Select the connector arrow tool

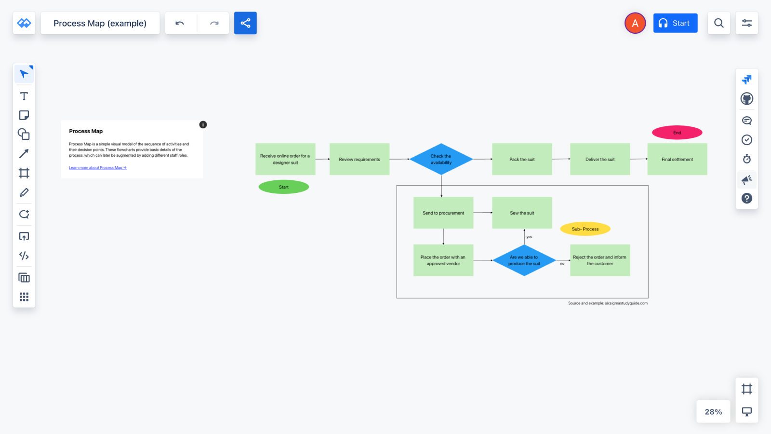pos(24,153)
